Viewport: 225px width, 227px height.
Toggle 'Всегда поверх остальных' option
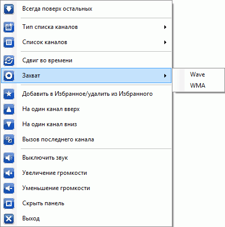click(86, 9)
